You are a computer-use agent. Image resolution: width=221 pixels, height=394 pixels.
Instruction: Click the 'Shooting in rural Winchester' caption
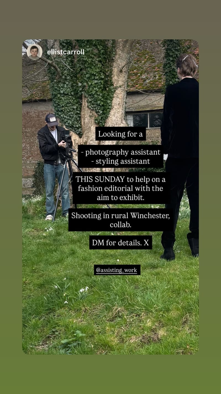(x=121, y=220)
